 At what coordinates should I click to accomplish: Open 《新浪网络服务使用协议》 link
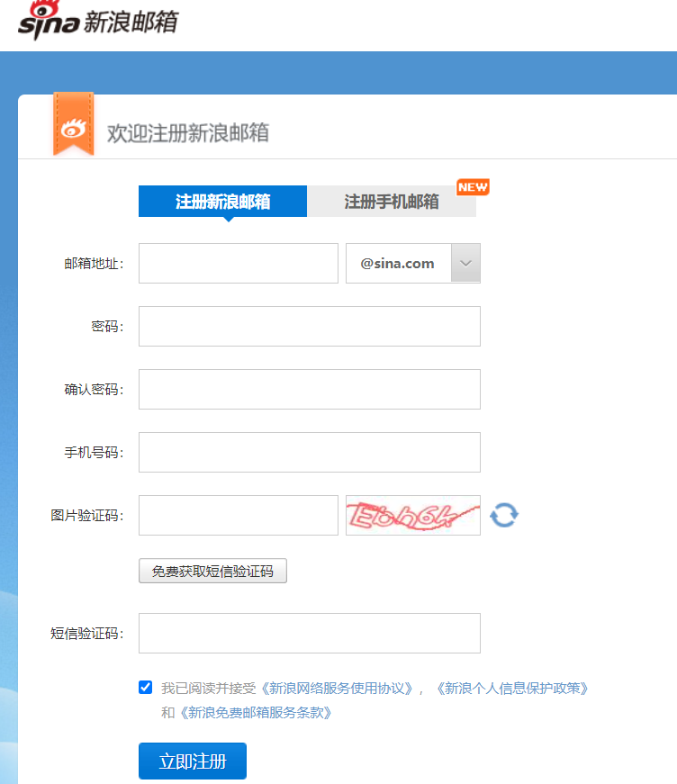337,689
